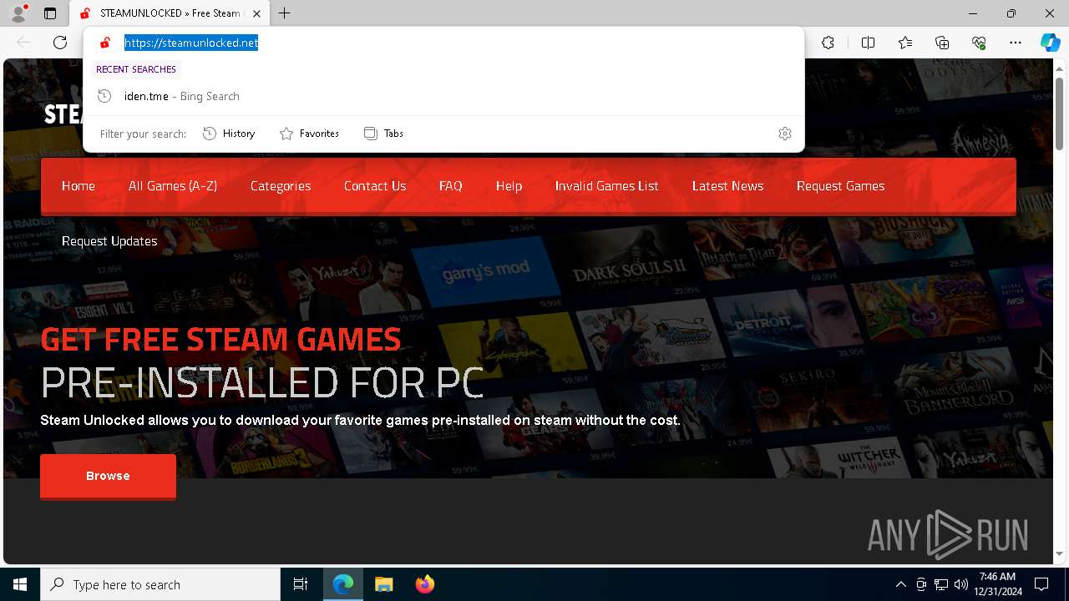The height and width of the screenshot is (601, 1069).
Task: Open Invalid Games List link
Action: pos(607,186)
